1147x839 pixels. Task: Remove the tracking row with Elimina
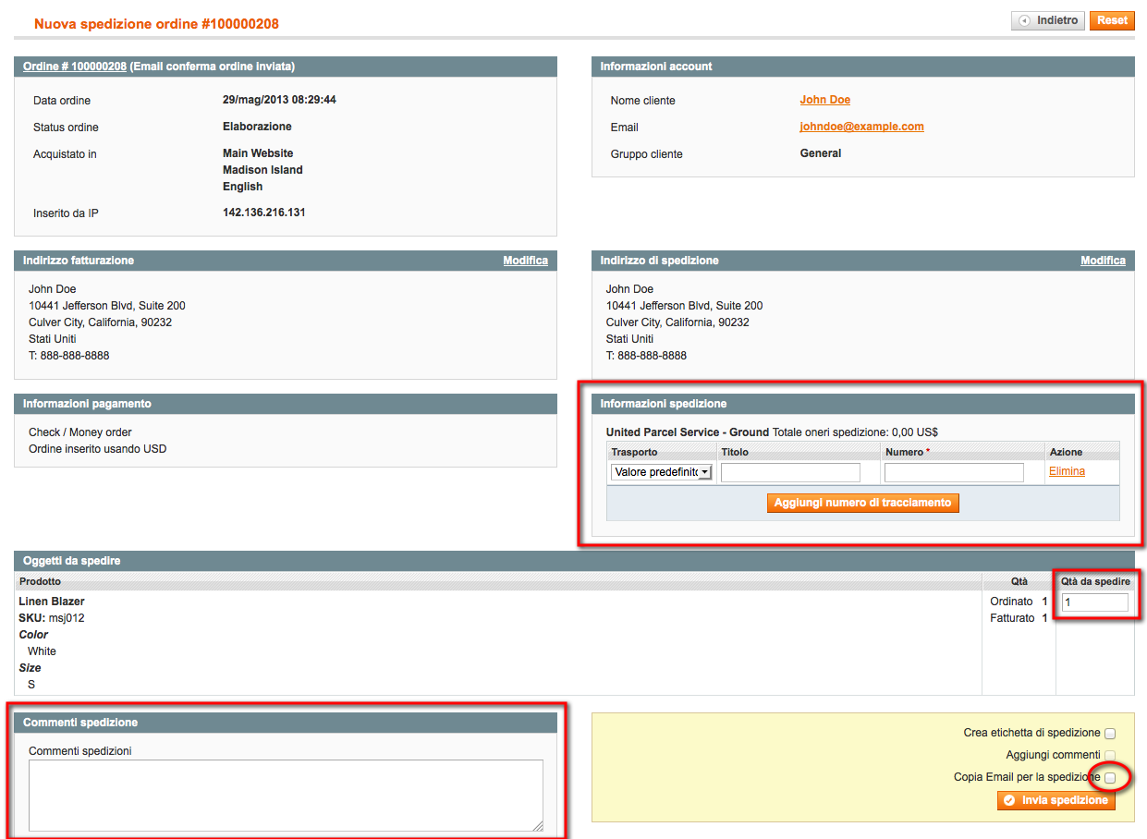[1067, 470]
